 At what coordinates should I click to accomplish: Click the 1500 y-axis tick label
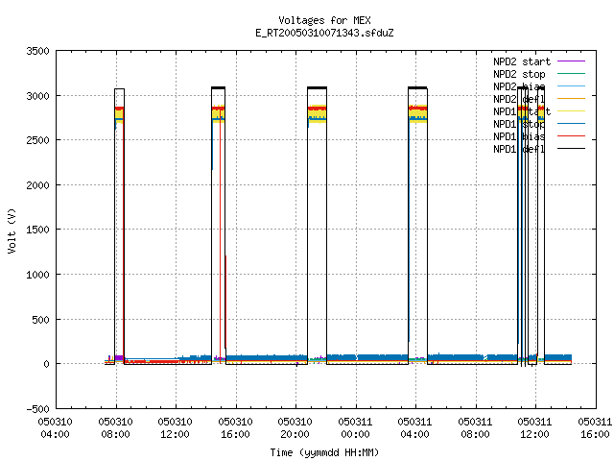(38, 230)
